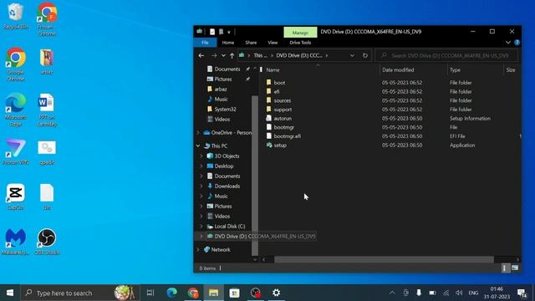
Task: Expand the Local Disk (C:) node
Action: click(x=201, y=227)
